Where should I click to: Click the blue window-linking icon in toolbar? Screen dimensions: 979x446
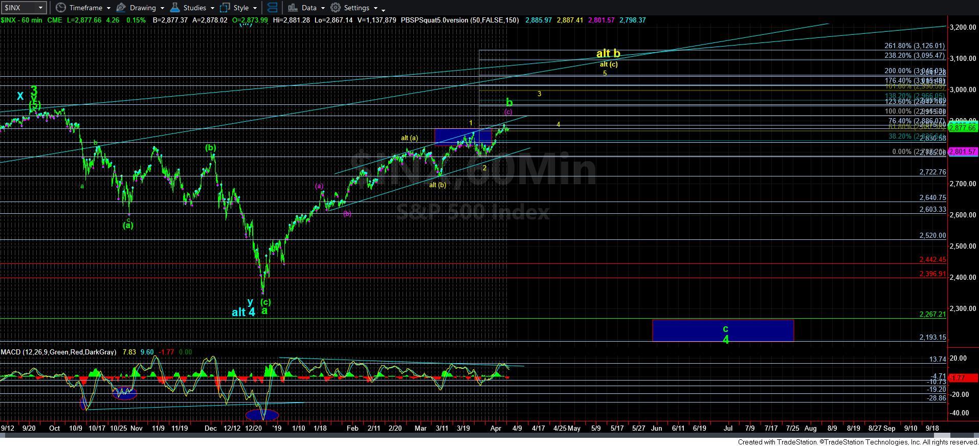(x=273, y=8)
